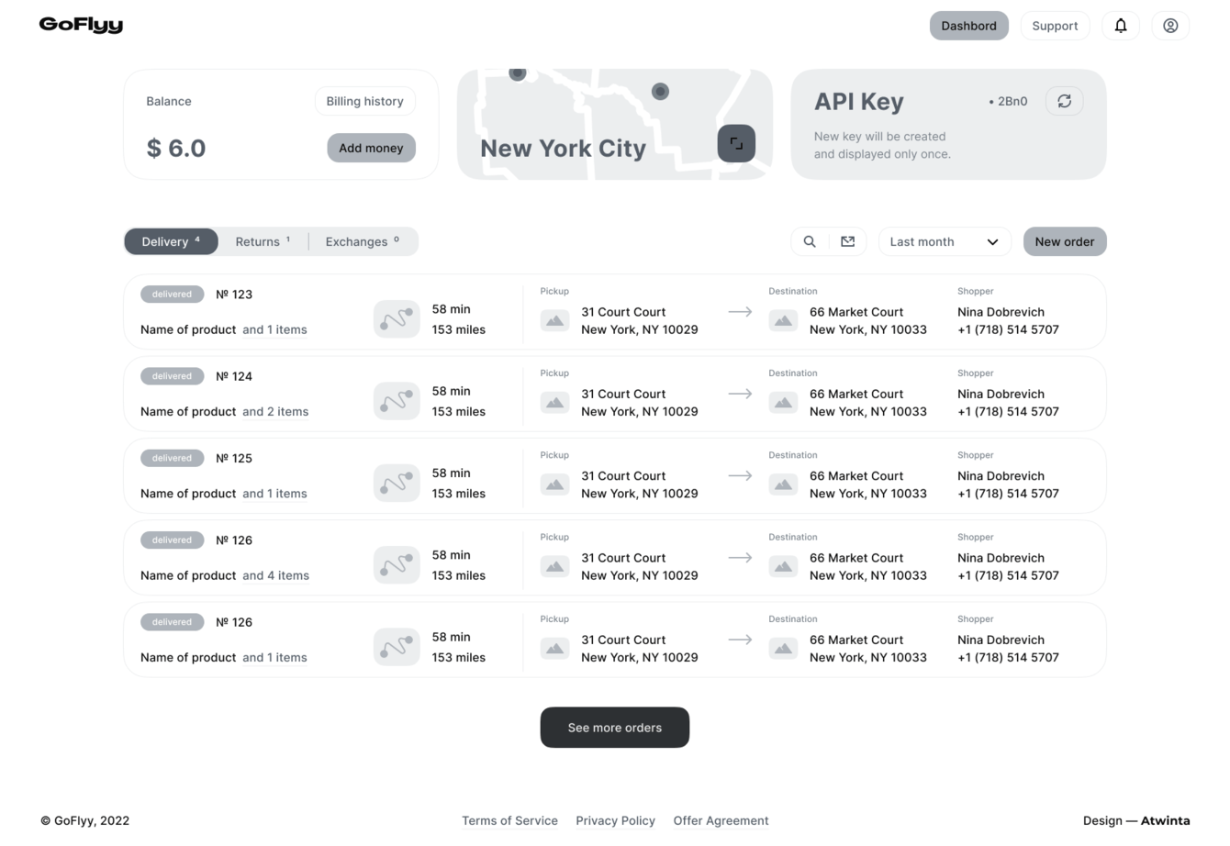This screenshot has width=1230, height=846.
Task: Click destination image of order № 125
Action: (x=783, y=484)
